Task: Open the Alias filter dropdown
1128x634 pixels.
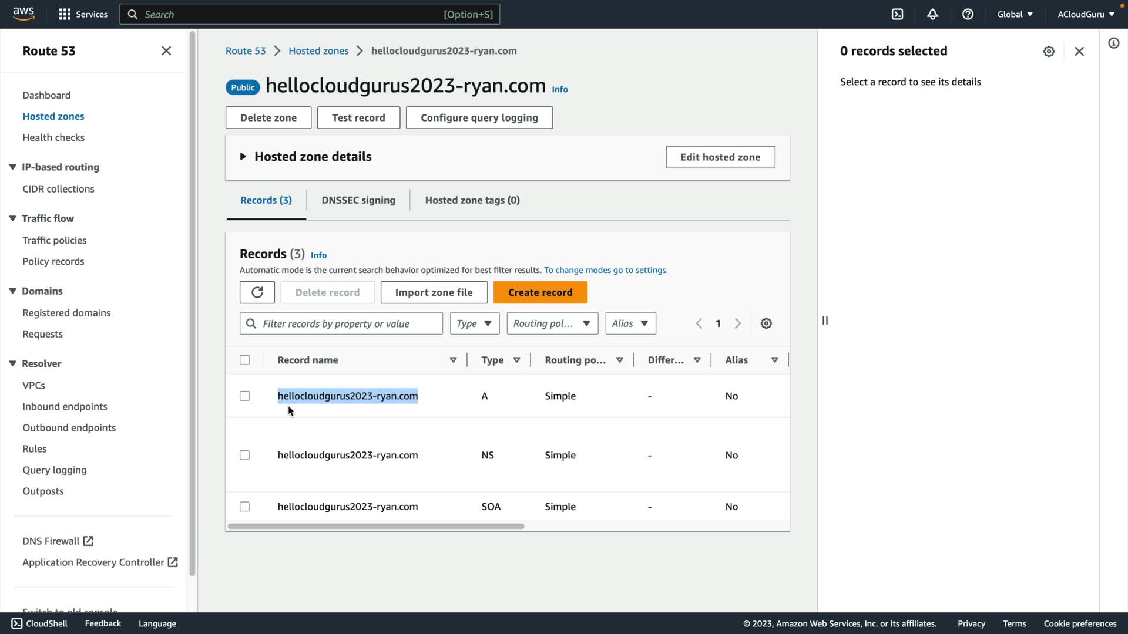Action: (630, 323)
